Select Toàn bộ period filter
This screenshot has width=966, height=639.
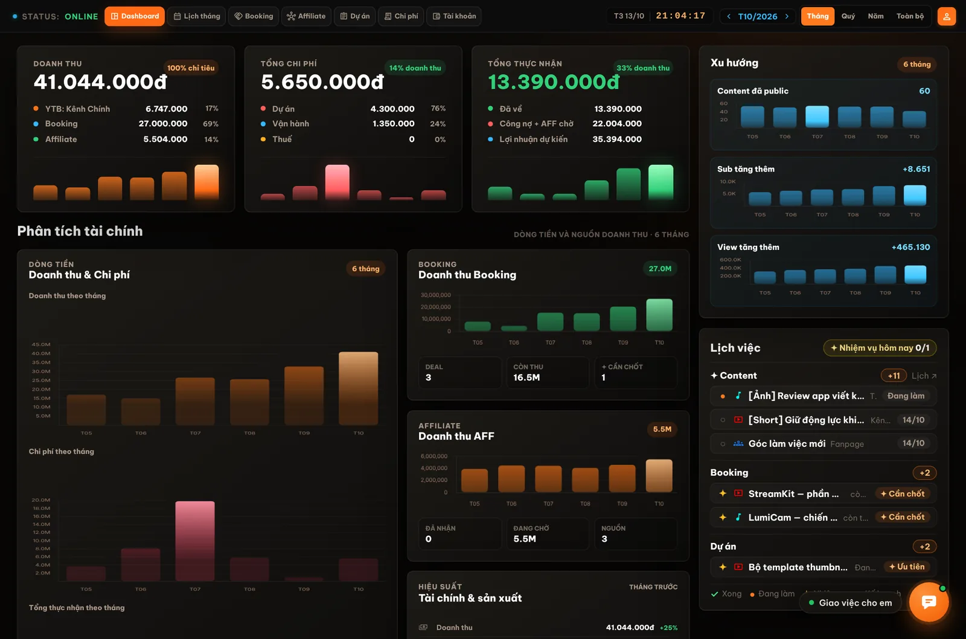point(910,16)
